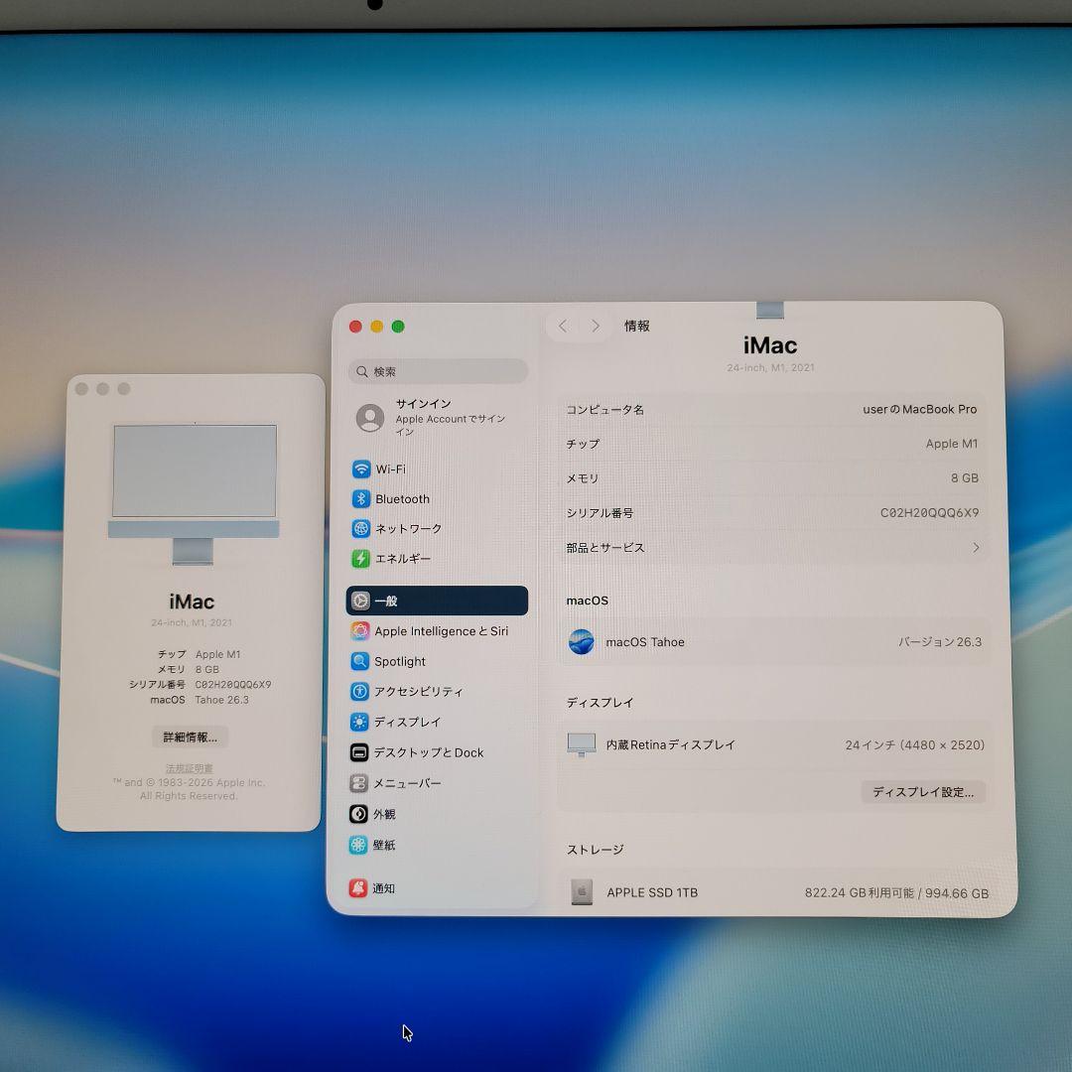1072x1072 pixels.
Task: Click the forward navigation arrow
Action: pos(595,326)
